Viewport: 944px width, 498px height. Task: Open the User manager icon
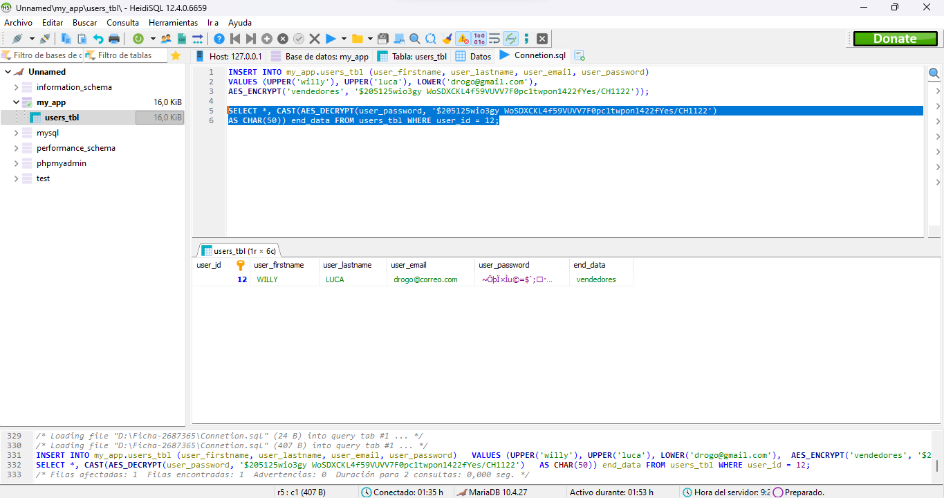click(x=165, y=38)
